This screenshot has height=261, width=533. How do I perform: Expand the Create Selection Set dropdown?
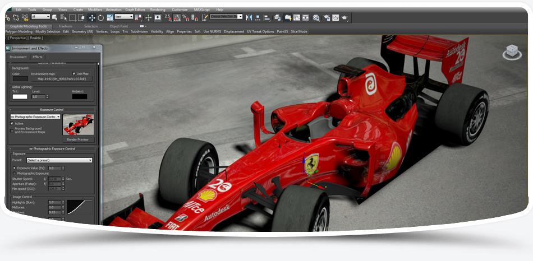pyautogui.click(x=240, y=17)
